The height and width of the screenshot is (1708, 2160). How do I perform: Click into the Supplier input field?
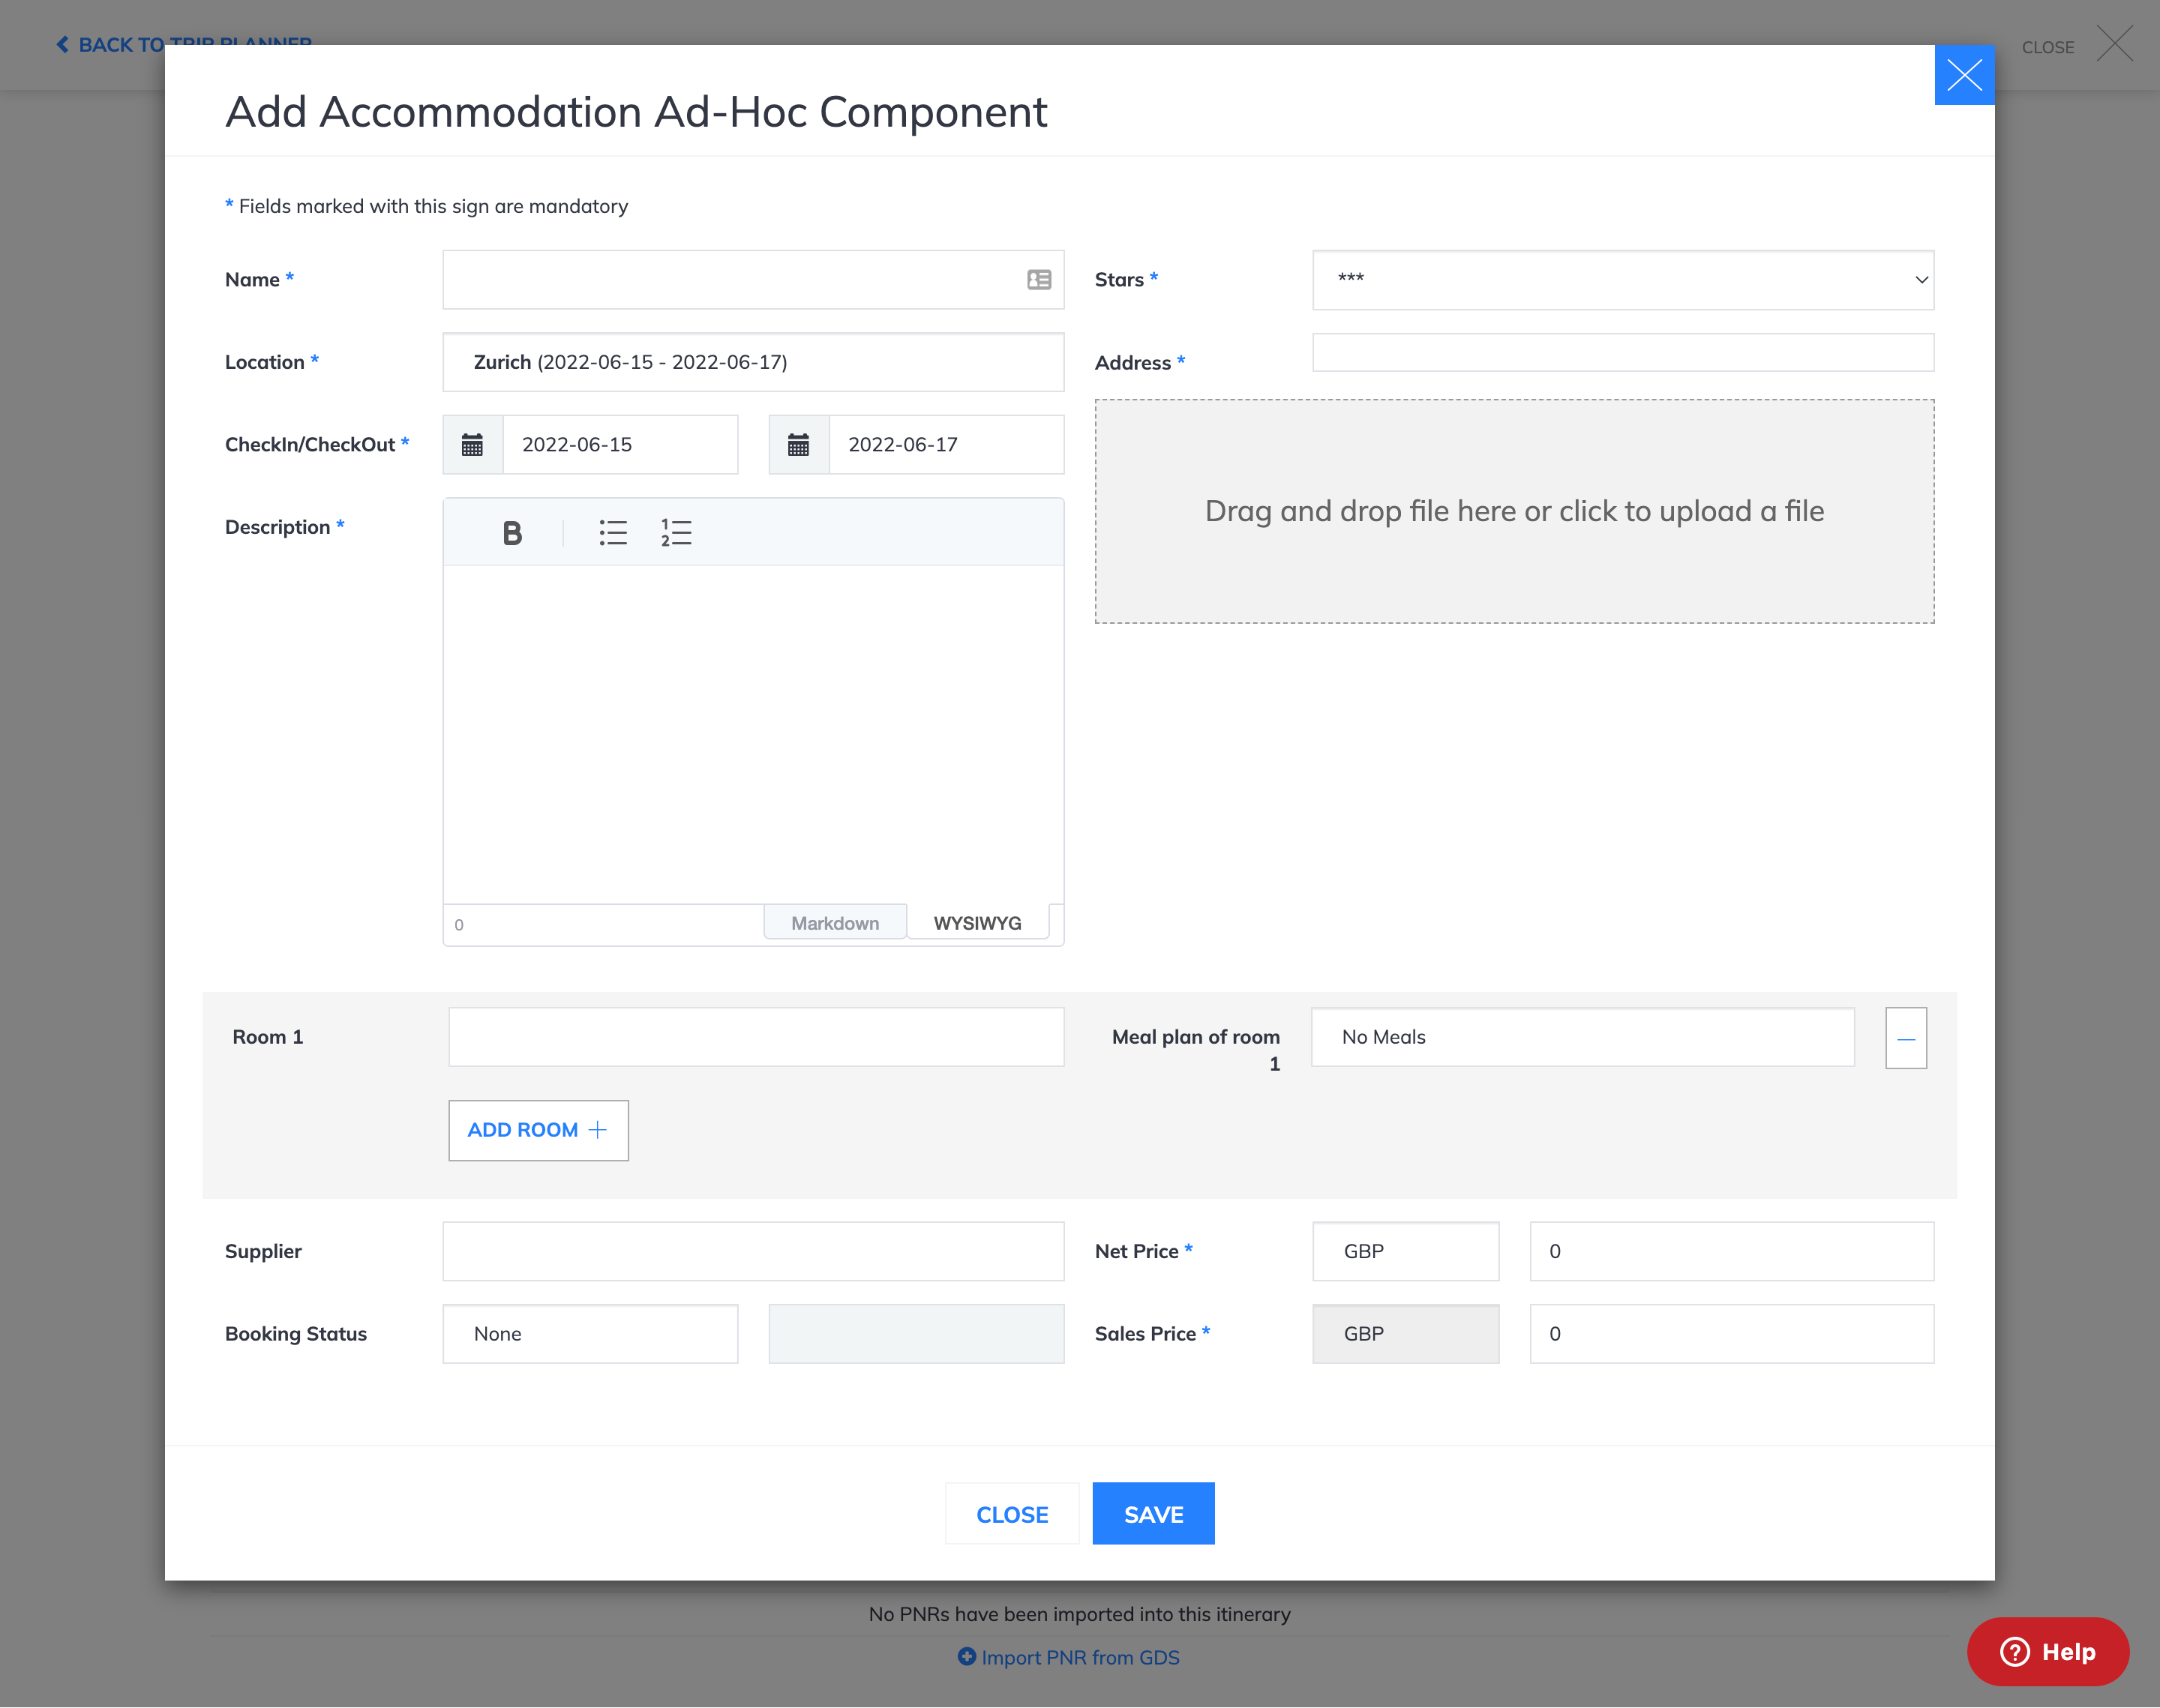pyautogui.click(x=753, y=1251)
